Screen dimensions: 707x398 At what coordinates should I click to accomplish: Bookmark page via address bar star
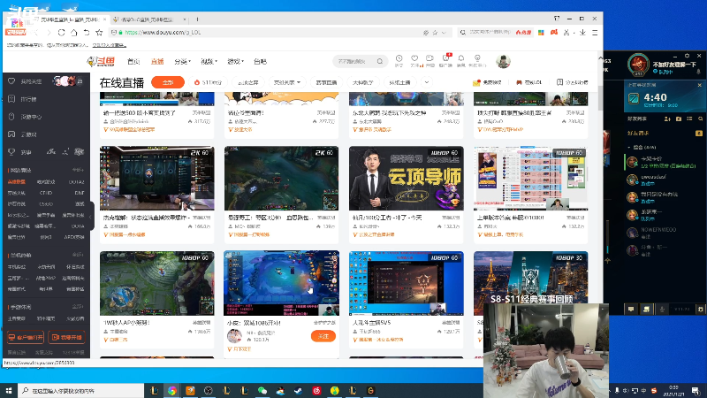pyautogui.click(x=435, y=33)
